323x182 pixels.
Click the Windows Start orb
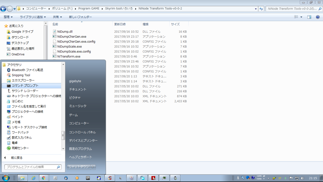point(6,178)
